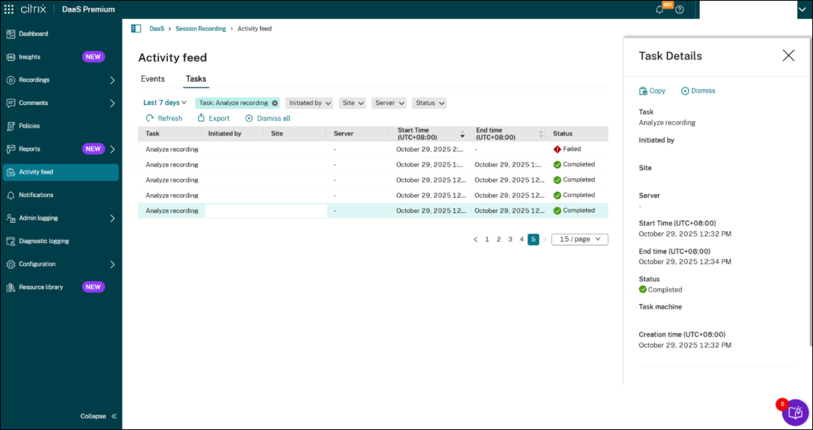Open the help question mark icon

[x=680, y=9]
